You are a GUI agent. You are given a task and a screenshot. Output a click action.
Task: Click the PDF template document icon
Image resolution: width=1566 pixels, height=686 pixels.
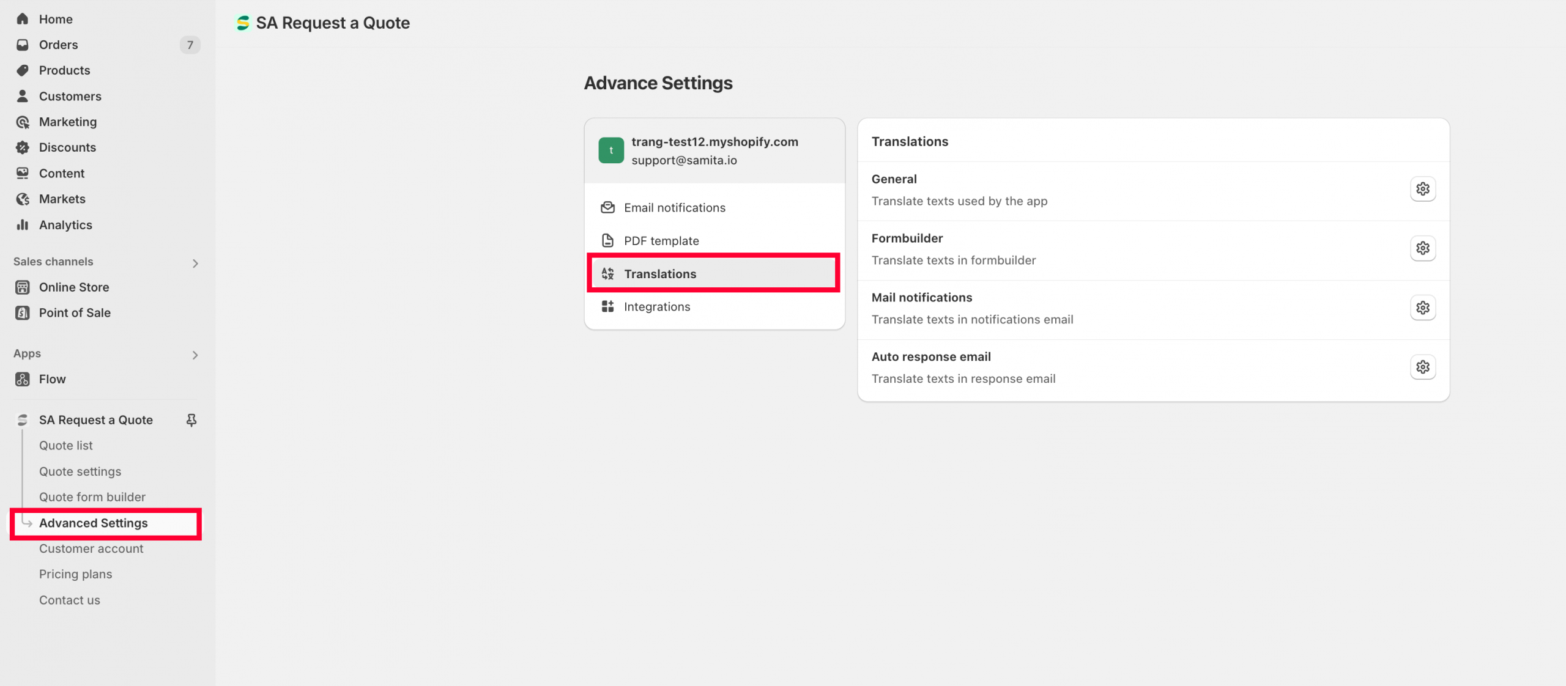click(x=607, y=240)
